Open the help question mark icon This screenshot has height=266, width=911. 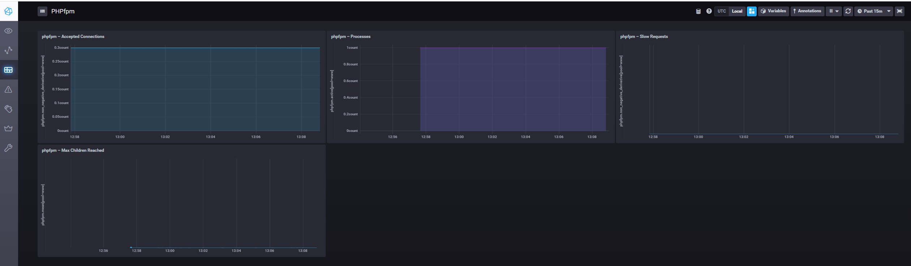709,11
